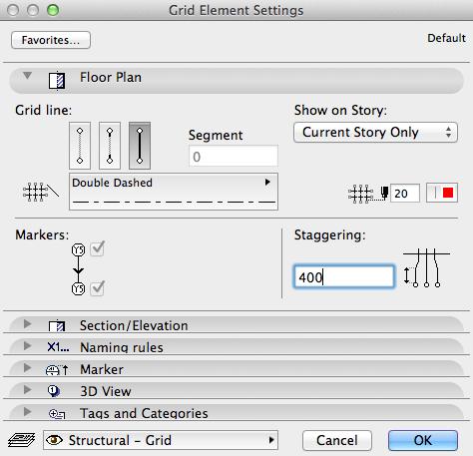Toggle eye visibility on Structural - Grid layer
This screenshot has width=473, height=456.
(54, 440)
